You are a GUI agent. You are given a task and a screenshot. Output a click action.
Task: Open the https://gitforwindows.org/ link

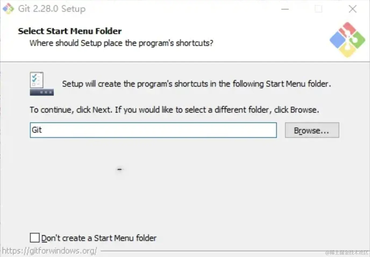49,251
